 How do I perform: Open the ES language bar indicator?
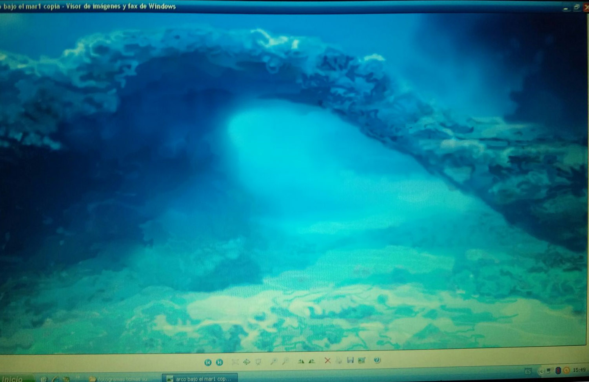[528, 371]
